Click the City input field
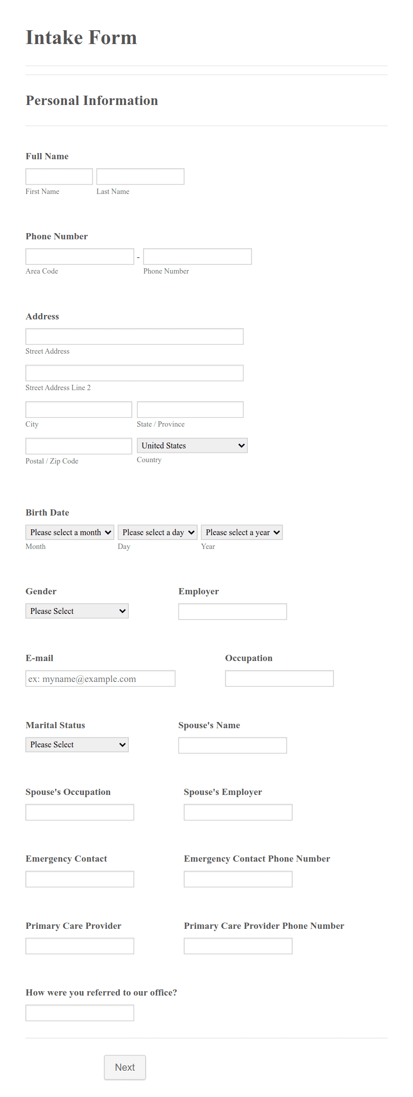 [x=79, y=409]
